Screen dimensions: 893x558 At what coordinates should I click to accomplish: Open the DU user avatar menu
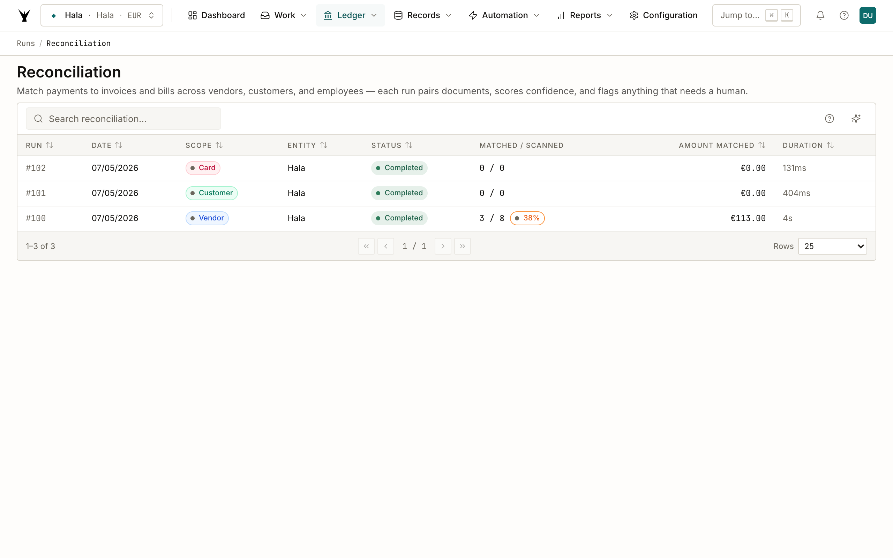(868, 15)
